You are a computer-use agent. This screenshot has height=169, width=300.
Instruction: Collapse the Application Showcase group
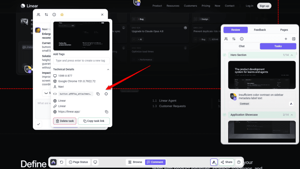pyautogui.click(x=292, y=115)
